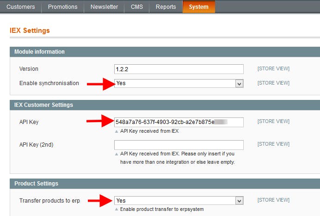Click the 'Enable product transfer to erpsystem' hint
This screenshot has width=320, height=216.
(x=162, y=209)
